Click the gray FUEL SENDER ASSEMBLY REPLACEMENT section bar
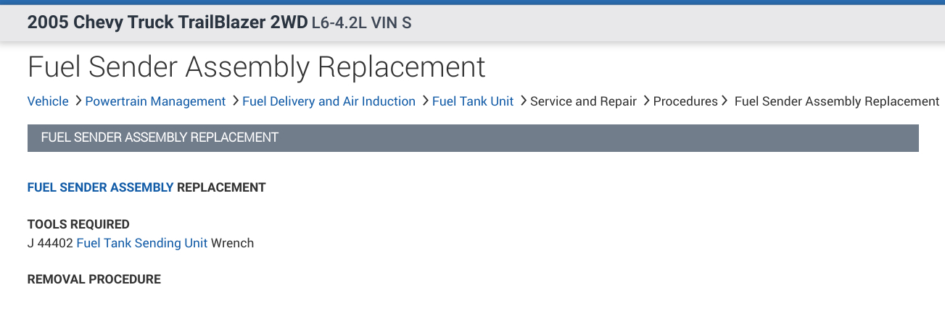 pyautogui.click(x=473, y=137)
